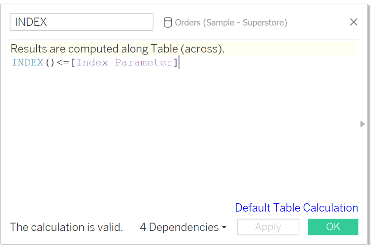Open the Default Table Calculation link
372x245 pixels.
coord(296,208)
